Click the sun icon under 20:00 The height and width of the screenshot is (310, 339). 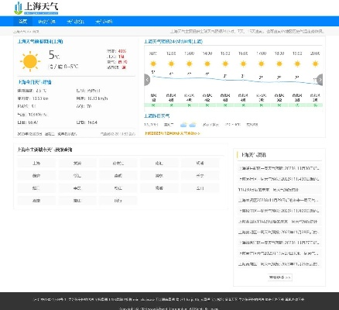315,64
